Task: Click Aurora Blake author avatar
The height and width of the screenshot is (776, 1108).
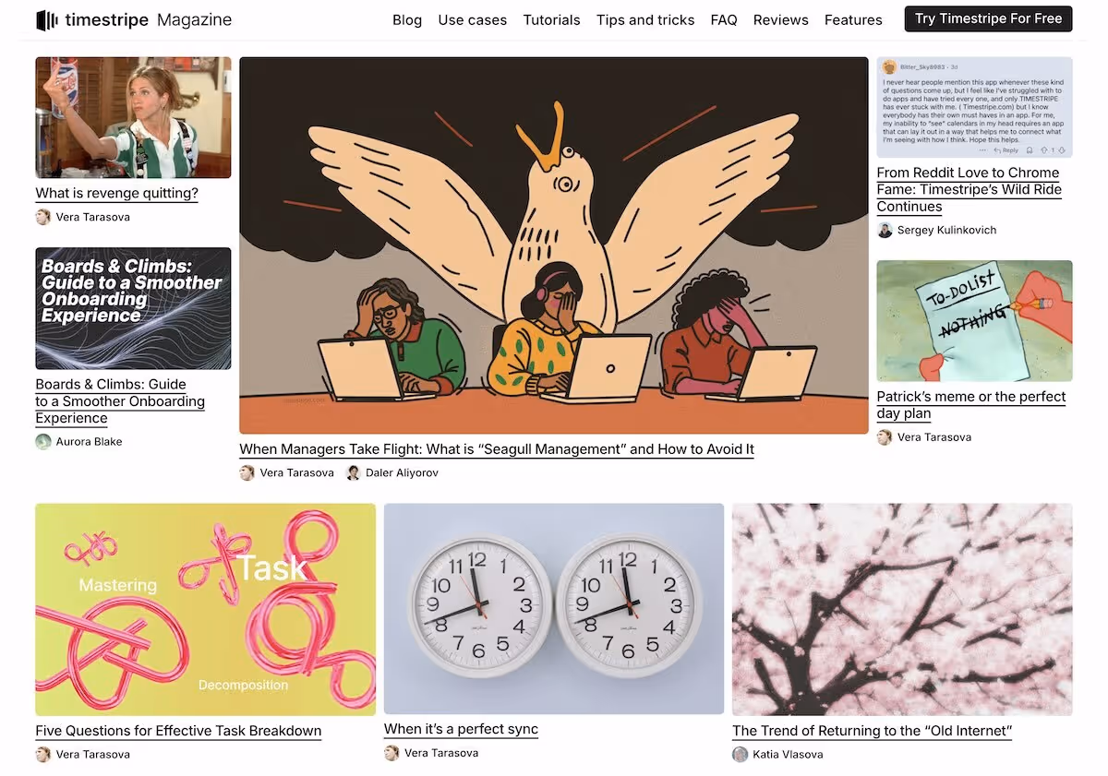Action: (x=42, y=441)
